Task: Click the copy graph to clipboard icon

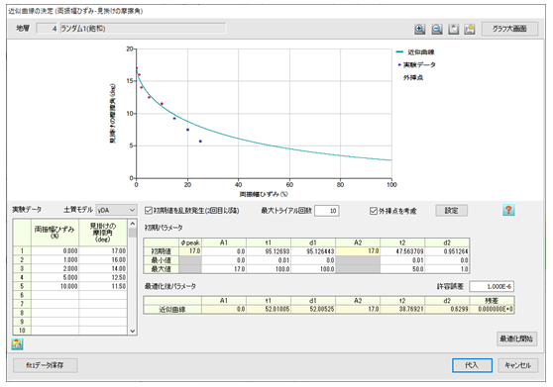Action: pyautogui.click(x=453, y=29)
